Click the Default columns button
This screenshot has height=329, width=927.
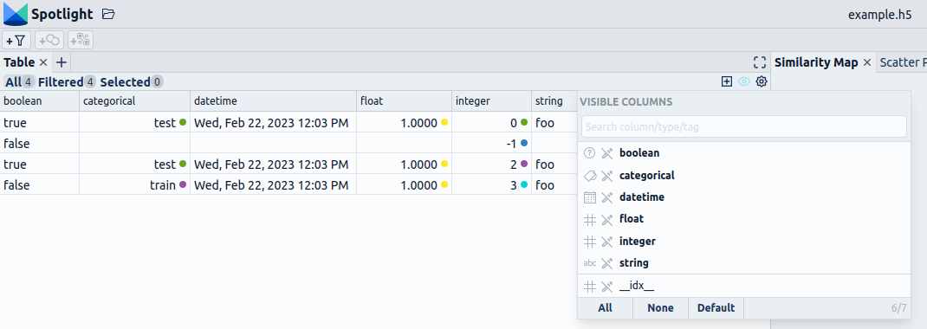(716, 307)
